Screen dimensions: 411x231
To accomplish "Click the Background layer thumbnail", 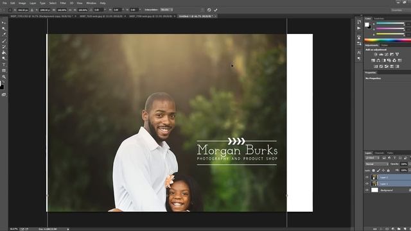I will 374,190.
